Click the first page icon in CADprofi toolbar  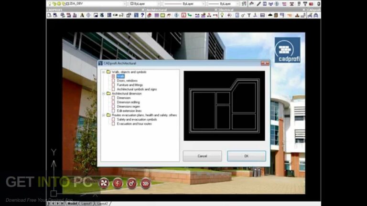pos(49,15)
